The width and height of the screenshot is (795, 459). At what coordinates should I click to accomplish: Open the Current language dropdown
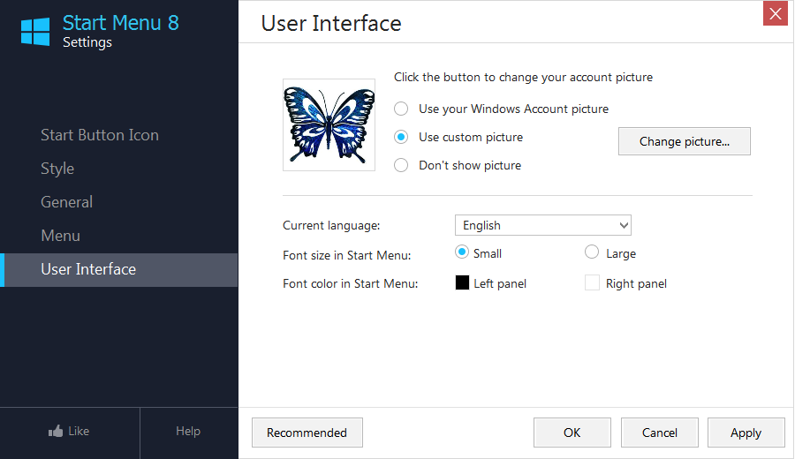point(543,225)
